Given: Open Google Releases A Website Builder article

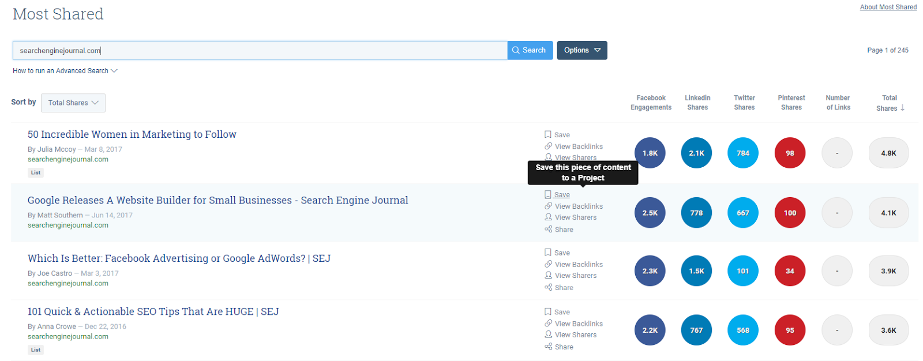Looking at the screenshot, I should pos(218,200).
